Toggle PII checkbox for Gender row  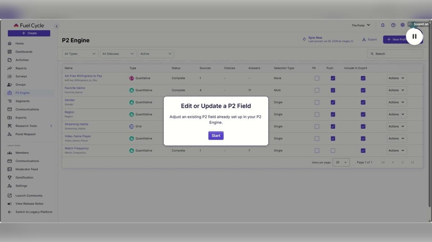click(x=317, y=102)
